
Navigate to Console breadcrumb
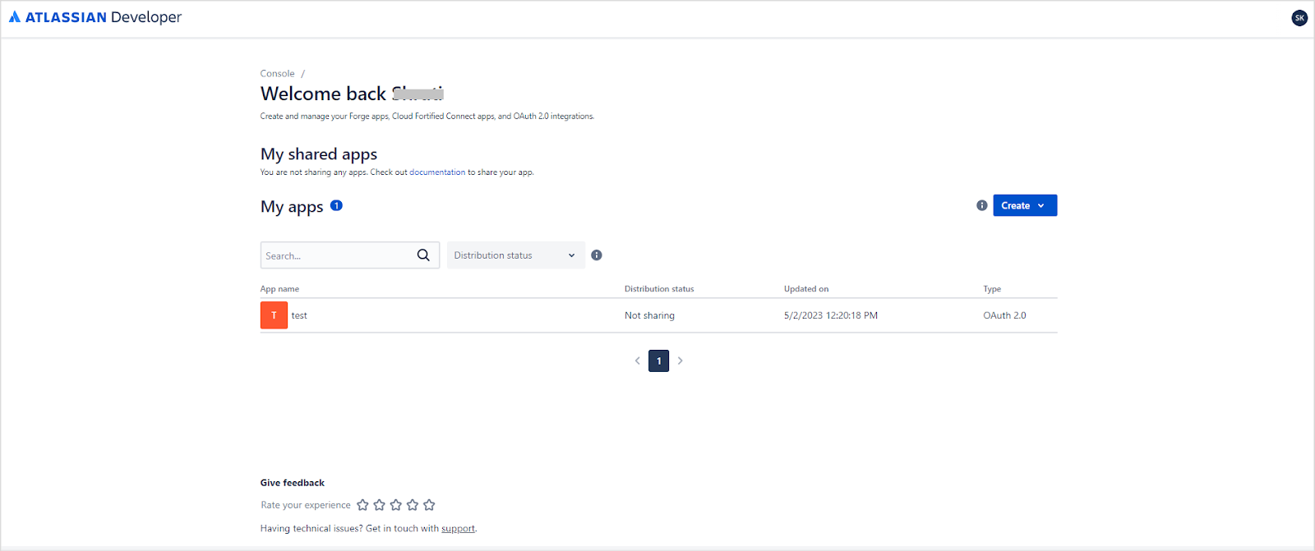tap(277, 74)
